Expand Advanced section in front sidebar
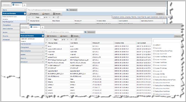Image resolution: width=186 pixels, height=102 pixels. (43, 62)
